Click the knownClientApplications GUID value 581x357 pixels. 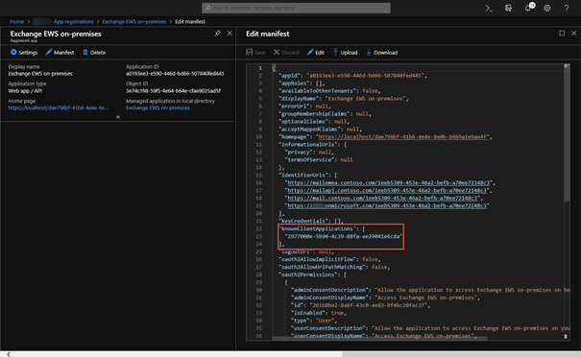click(x=343, y=236)
